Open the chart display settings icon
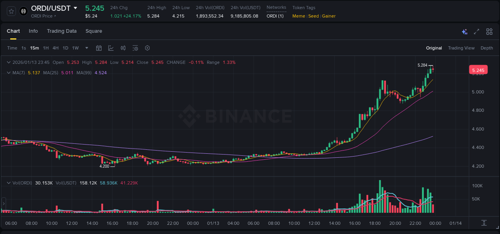 (x=135, y=48)
